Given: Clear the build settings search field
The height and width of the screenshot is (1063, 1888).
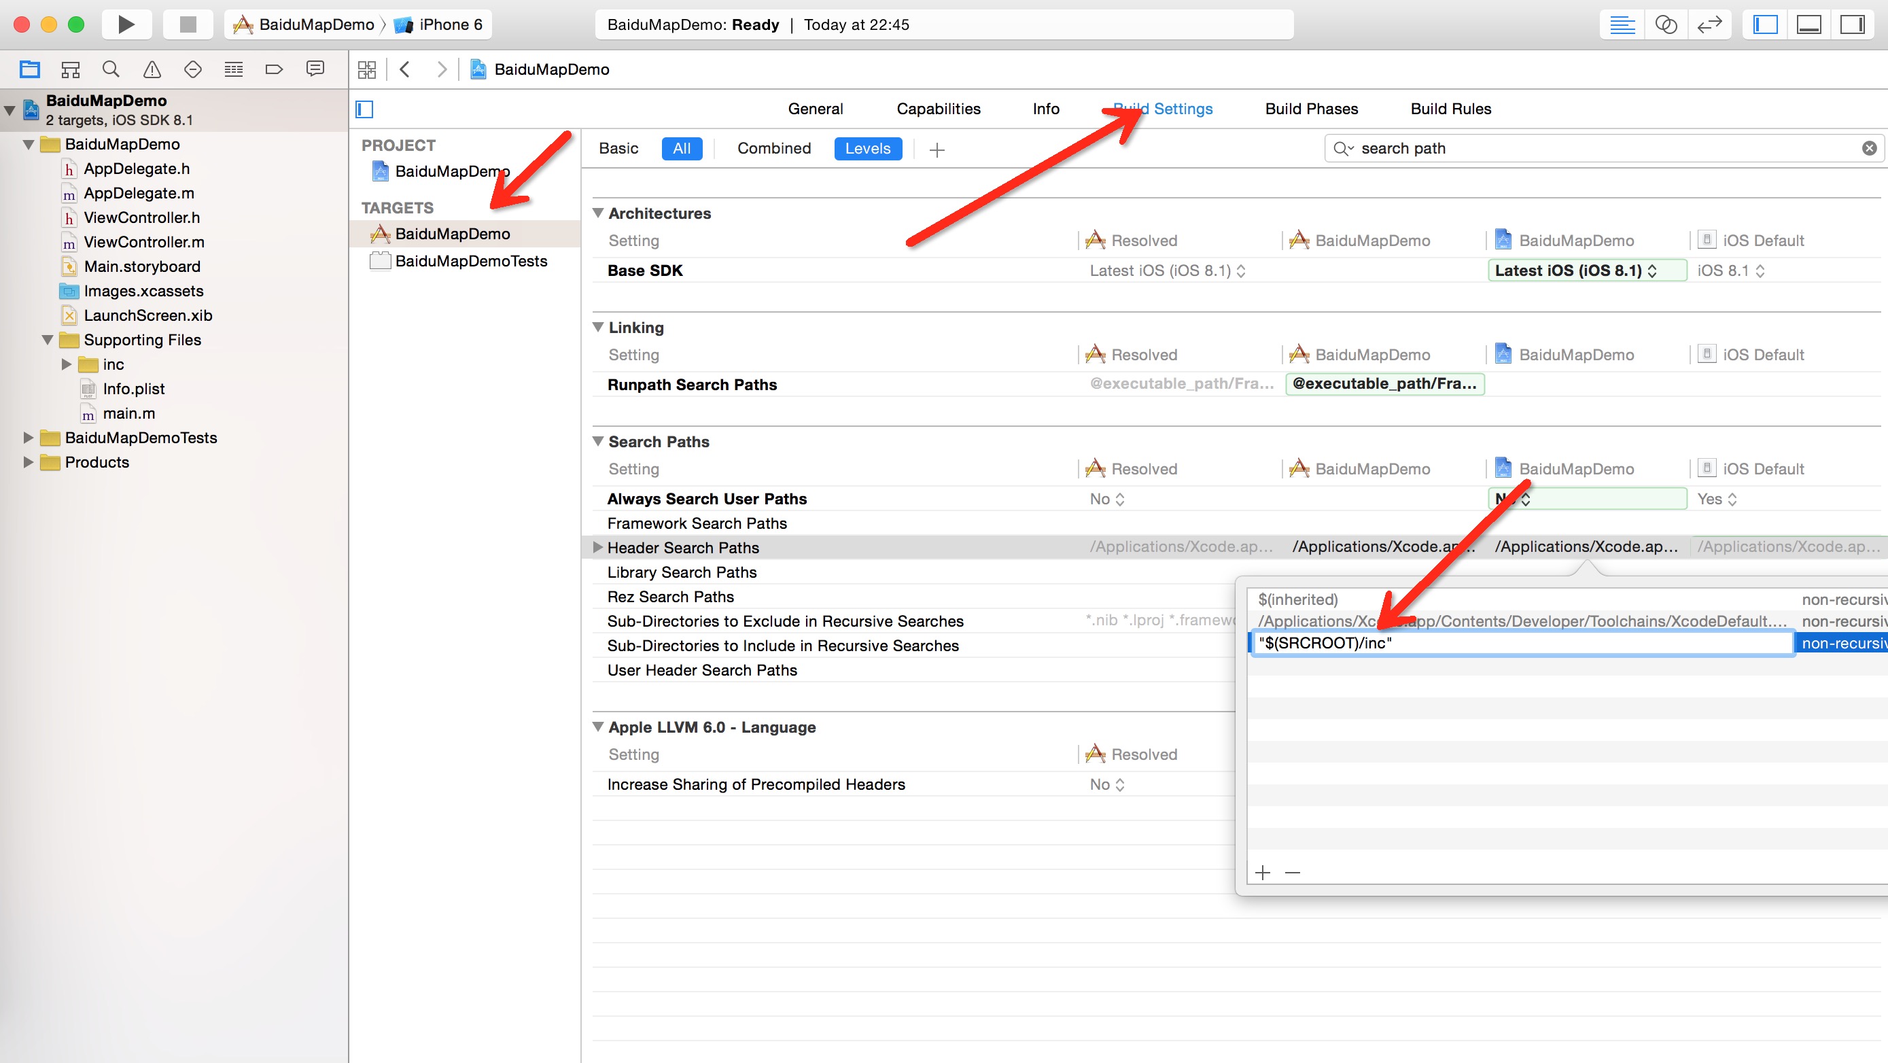Looking at the screenshot, I should click(x=1869, y=149).
